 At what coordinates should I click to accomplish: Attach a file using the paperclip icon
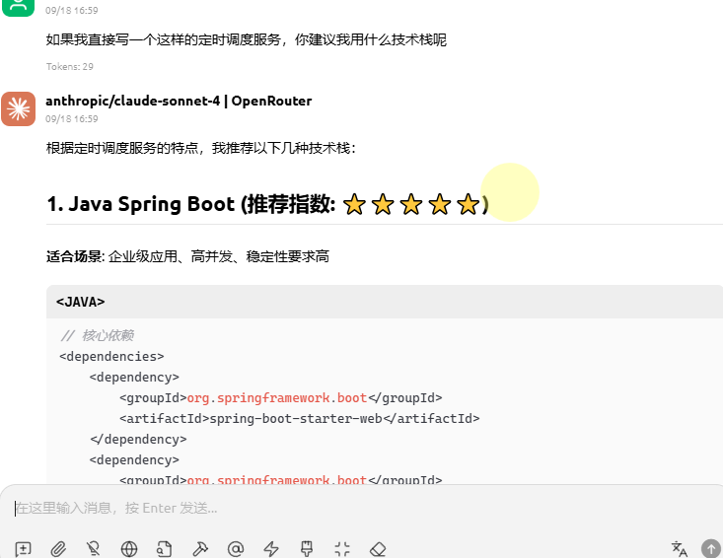(x=58, y=549)
